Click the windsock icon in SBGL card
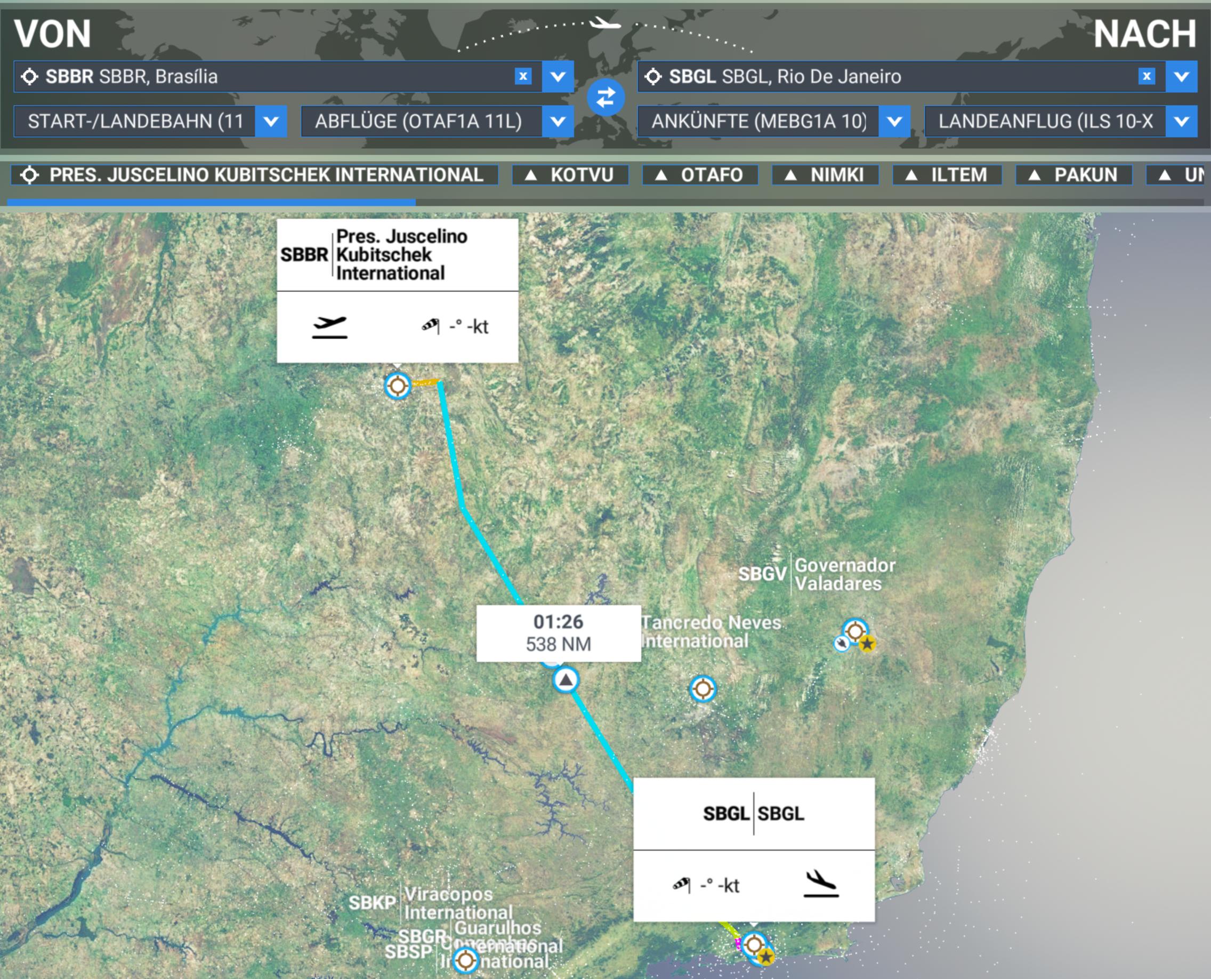Viewport: 1211px width, 979px height. [x=682, y=884]
